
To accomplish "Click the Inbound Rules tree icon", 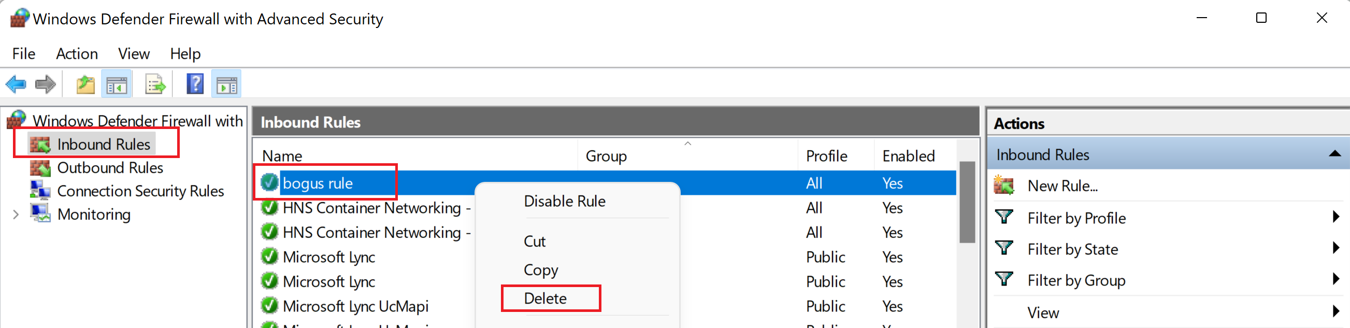I will (x=40, y=144).
